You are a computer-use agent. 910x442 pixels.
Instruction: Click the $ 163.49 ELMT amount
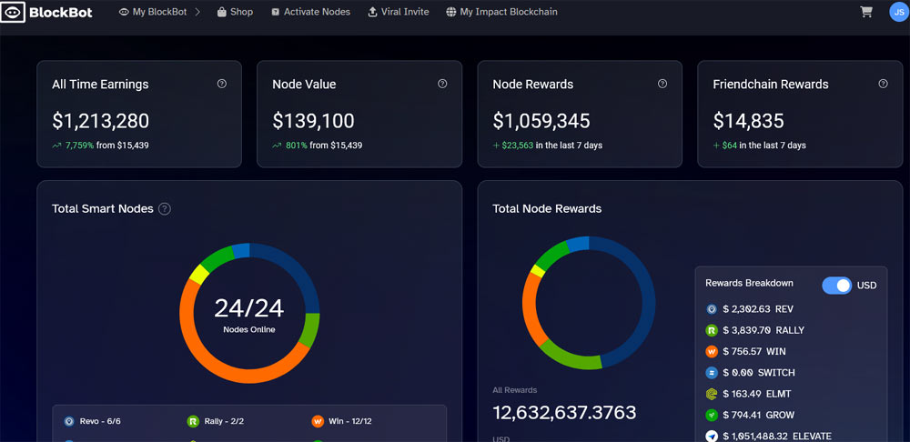[x=757, y=394]
